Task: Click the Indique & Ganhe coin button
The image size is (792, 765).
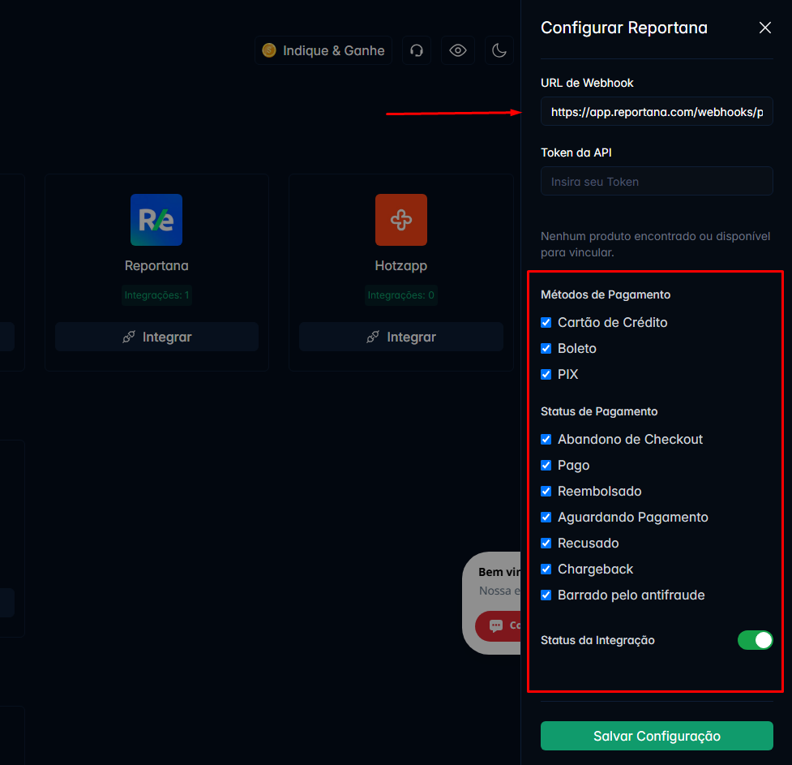Action: pyautogui.click(x=323, y=50)
